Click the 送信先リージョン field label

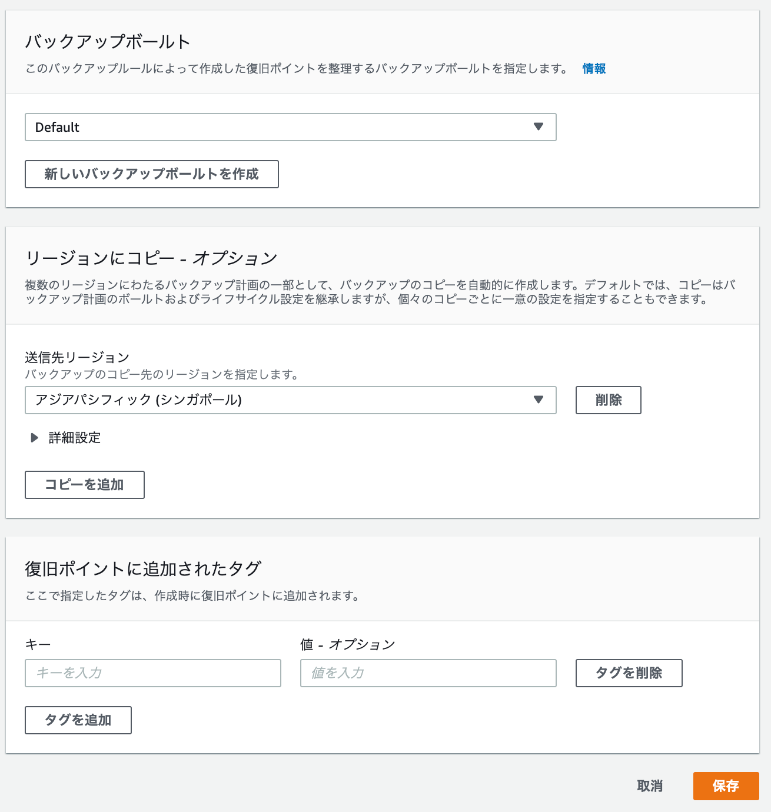[x=77, y=357]
